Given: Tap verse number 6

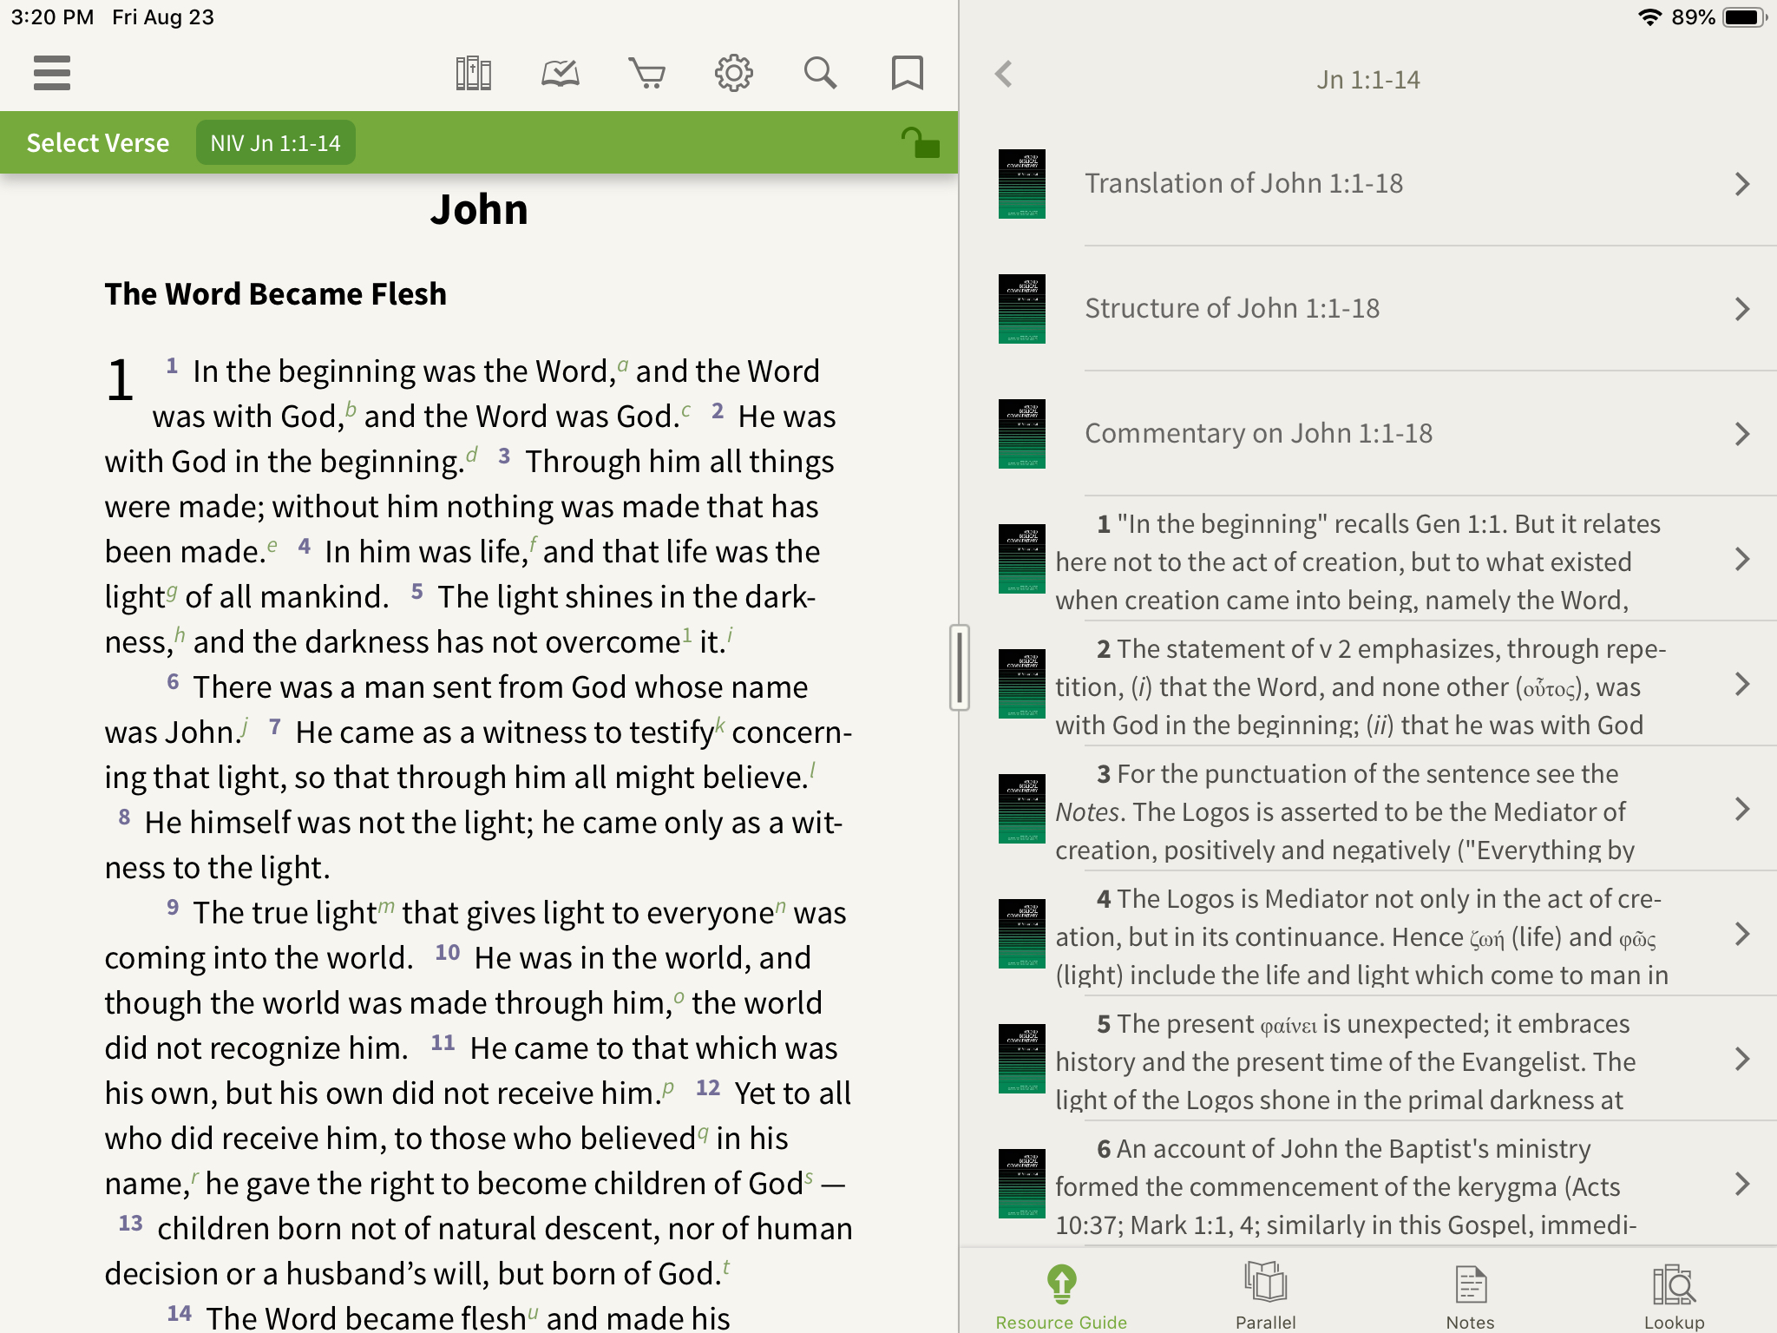Looking at the screenshot, I should (173, 681).
